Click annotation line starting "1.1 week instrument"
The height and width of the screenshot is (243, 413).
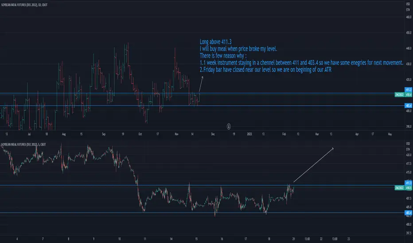[302, 63]
